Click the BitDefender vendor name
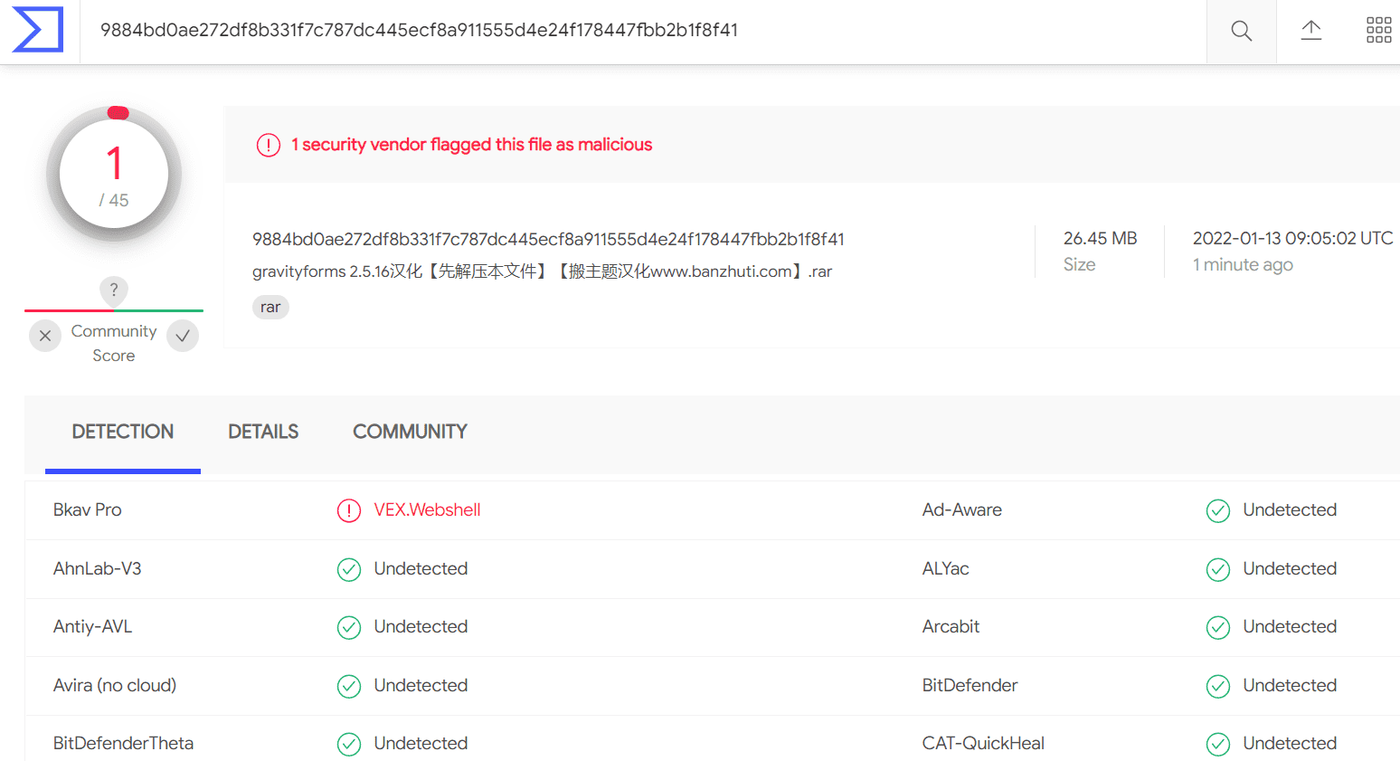Screen dimensions: 1400x761 pyautogui.click(x=970, y=685)
